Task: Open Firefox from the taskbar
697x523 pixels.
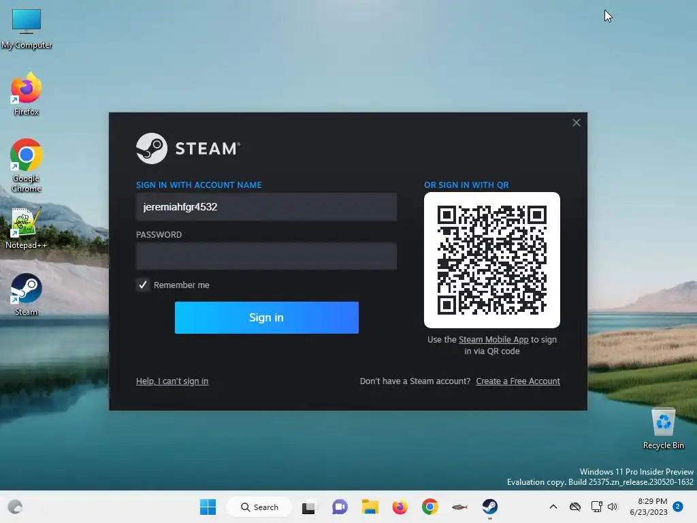Action: pyautogui.click(x=400, y=507)
